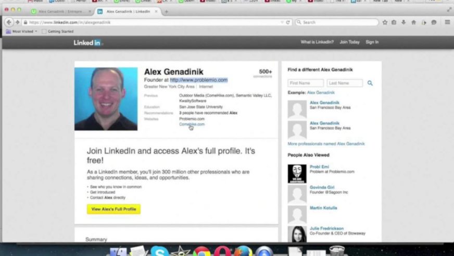
Task: Click the padlock icon in the address bar
Action: (26, 22)
